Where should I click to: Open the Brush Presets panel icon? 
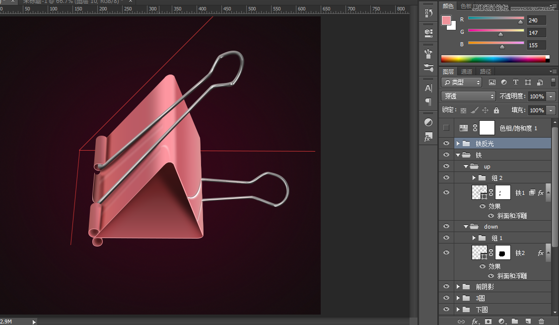coord(428,54)
